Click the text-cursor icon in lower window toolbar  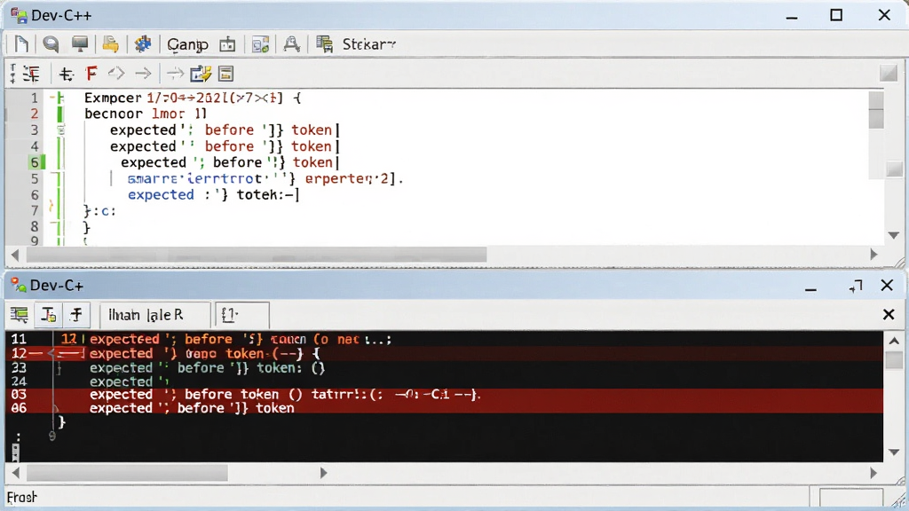[x=48, y=315]
